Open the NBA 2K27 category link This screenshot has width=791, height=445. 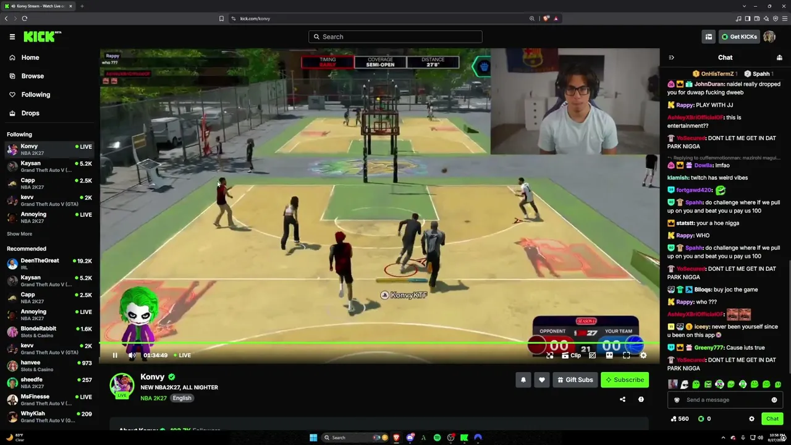[153, 398]
